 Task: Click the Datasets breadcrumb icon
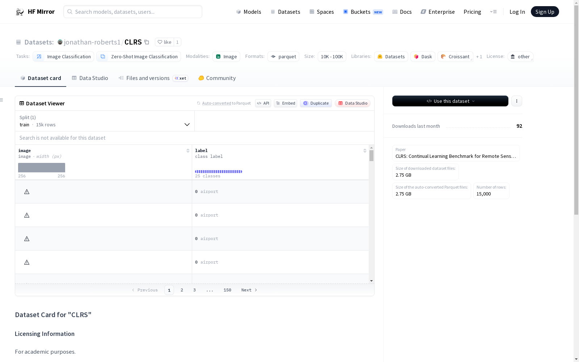(18, 42)
